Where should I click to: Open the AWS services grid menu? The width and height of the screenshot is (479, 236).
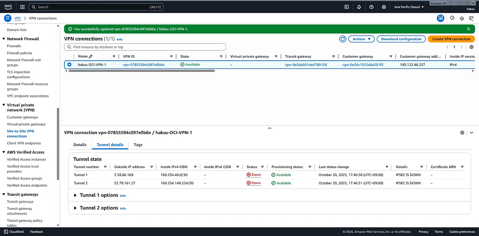coord(22,7)
